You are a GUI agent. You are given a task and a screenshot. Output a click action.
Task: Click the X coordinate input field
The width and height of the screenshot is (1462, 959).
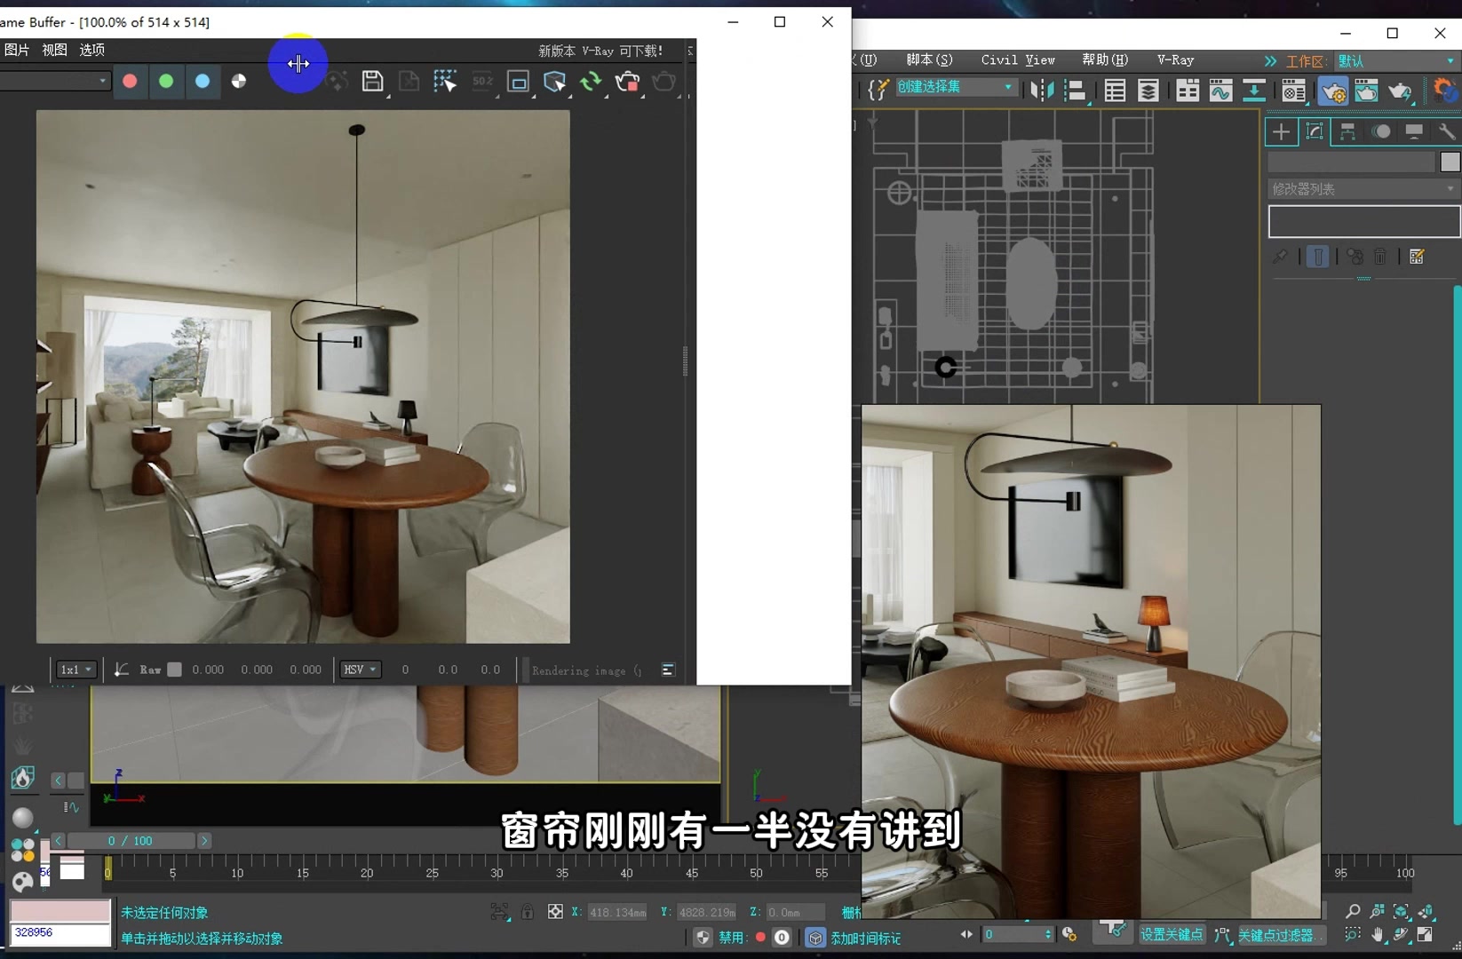pos(616,912)
